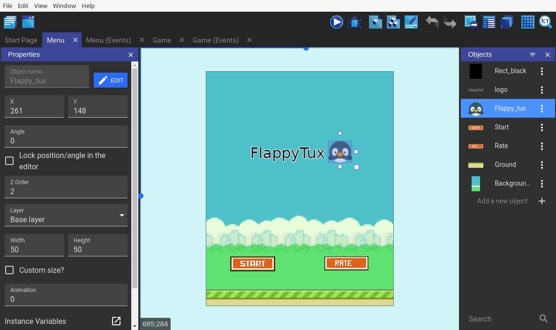Enable Lock position/angle in the editor
The height and width of the screenshot is (330, 556).
(8, 160)
